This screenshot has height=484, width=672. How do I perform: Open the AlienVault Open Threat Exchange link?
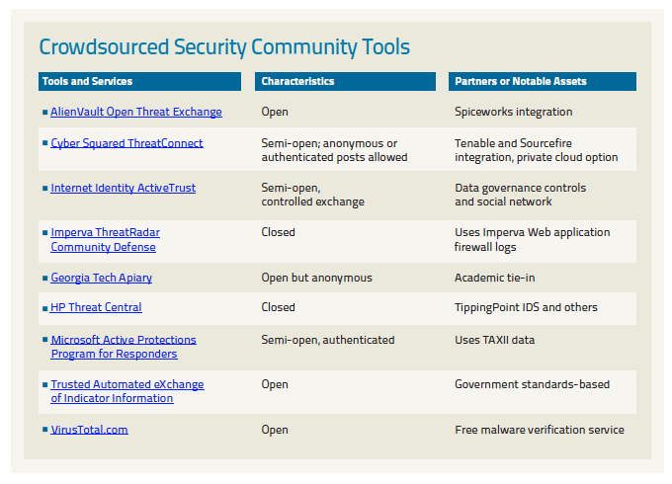(x=136, y=112)
